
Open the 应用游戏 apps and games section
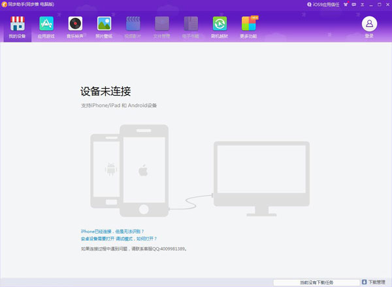tap(46, 27)
